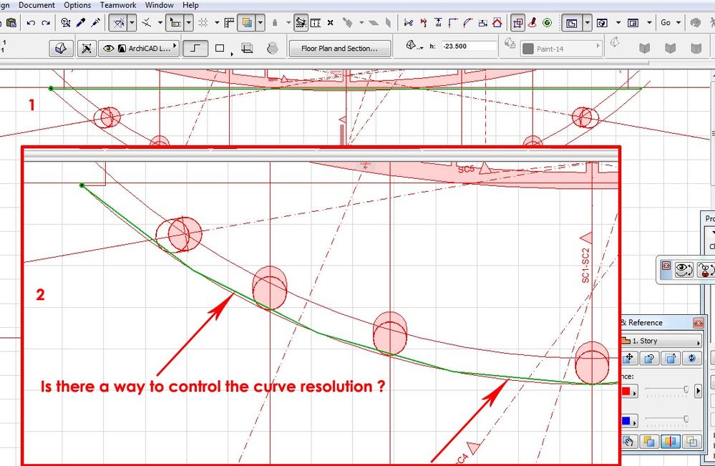
Task: Click the Floor Plan and Section button
Action: point(340,48)
